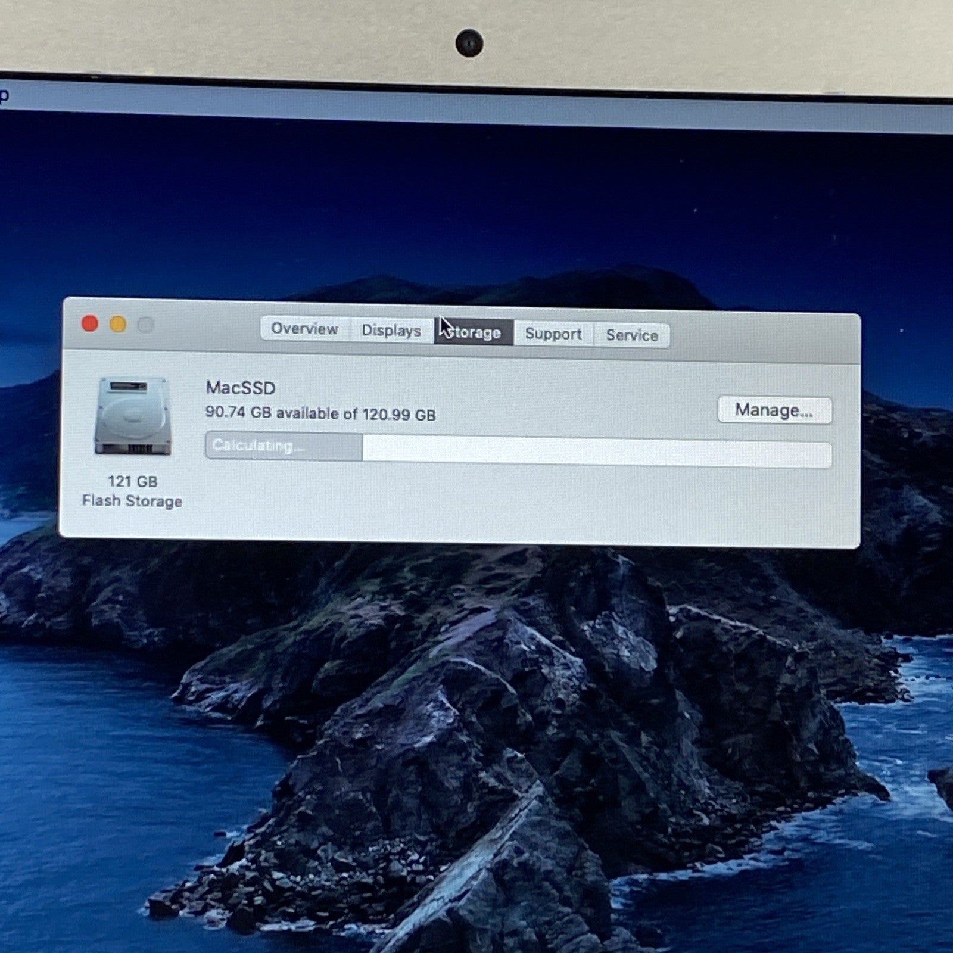Viewport: 953px width, 953px height.
Task: Click the MacSSD volume name
Action: [241, 388]
